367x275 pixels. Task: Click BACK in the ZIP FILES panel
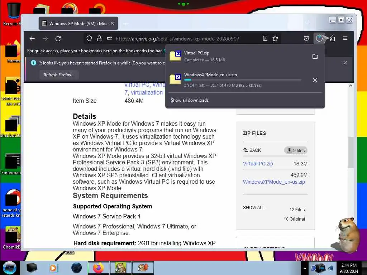pyautogui.click(x=252, y=150)
